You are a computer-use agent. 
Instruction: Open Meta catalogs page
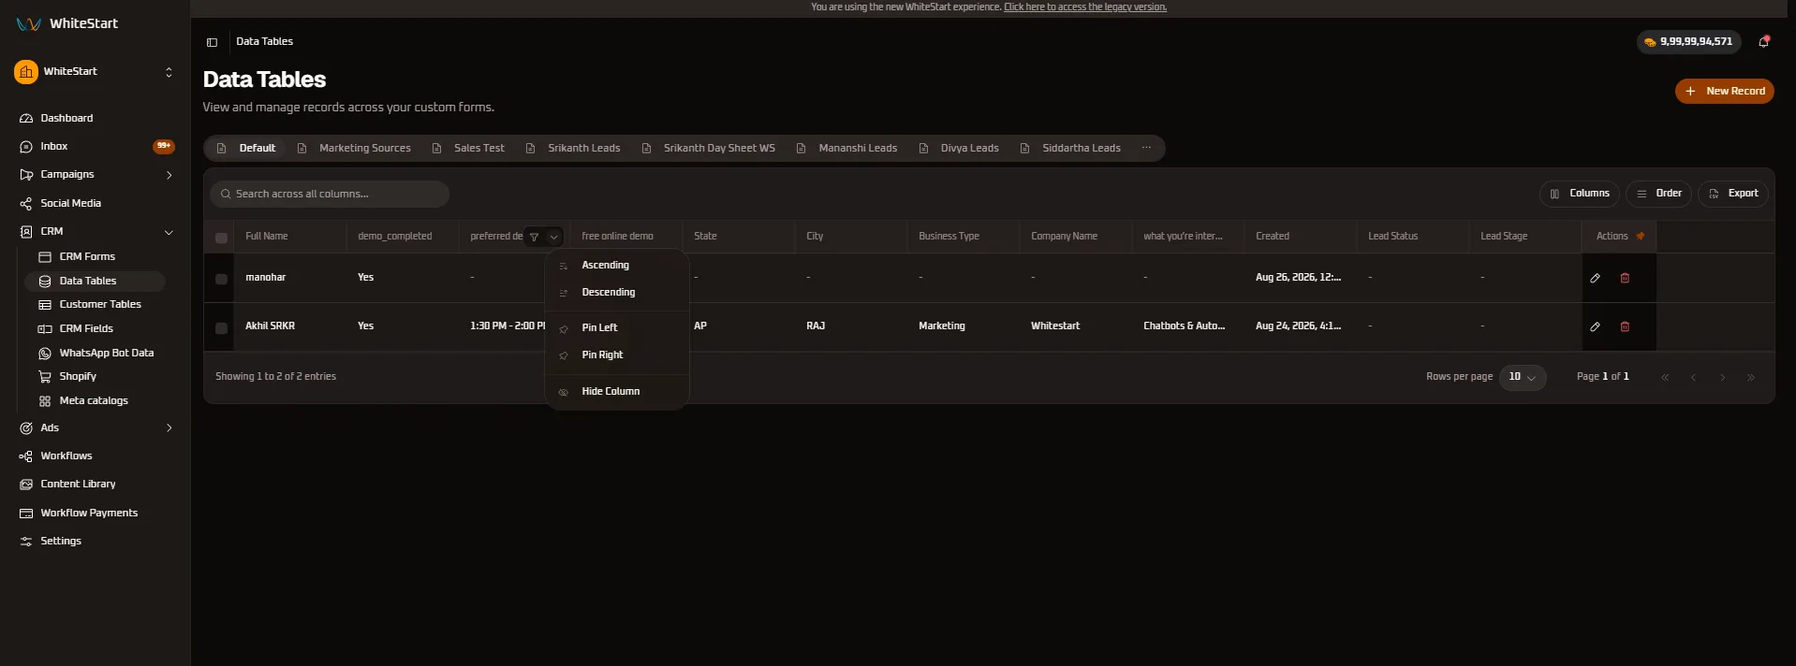tap(94, 400)
